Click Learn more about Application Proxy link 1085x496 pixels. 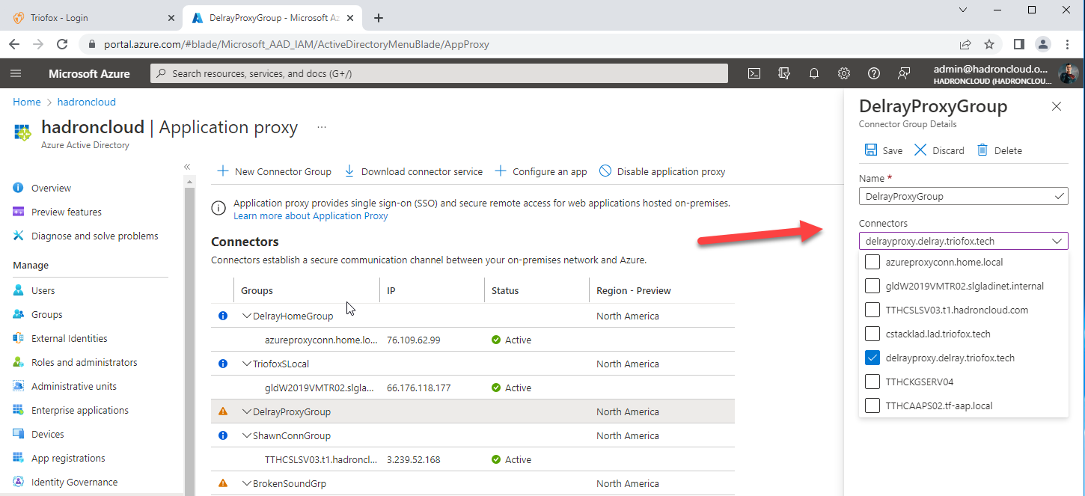[311, 215]
